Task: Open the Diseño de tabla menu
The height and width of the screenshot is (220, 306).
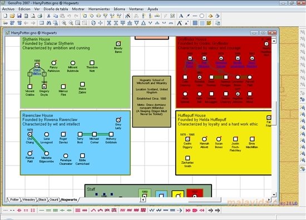Action: [56, 9]
